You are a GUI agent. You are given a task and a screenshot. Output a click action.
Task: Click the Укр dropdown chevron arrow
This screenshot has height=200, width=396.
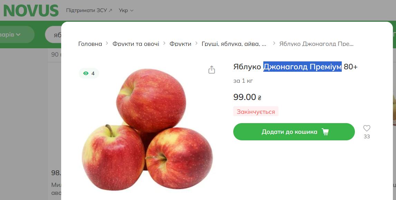[x=132, y=11]
